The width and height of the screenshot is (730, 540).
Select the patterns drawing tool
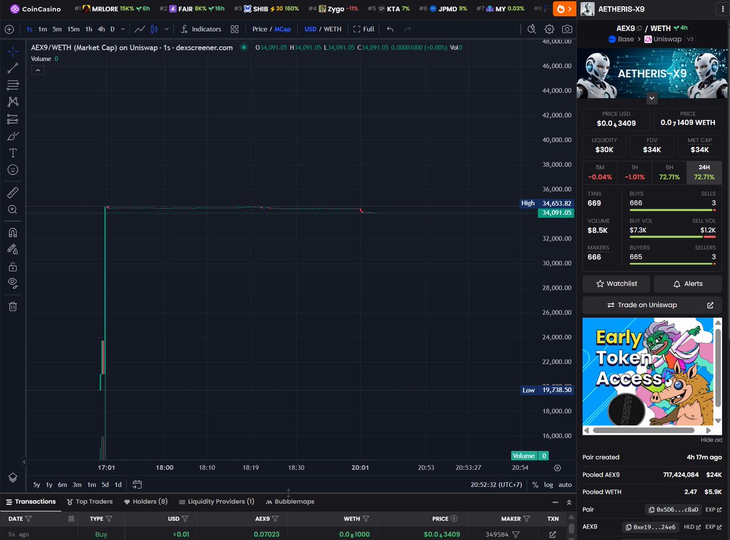[x=13, y=102]
